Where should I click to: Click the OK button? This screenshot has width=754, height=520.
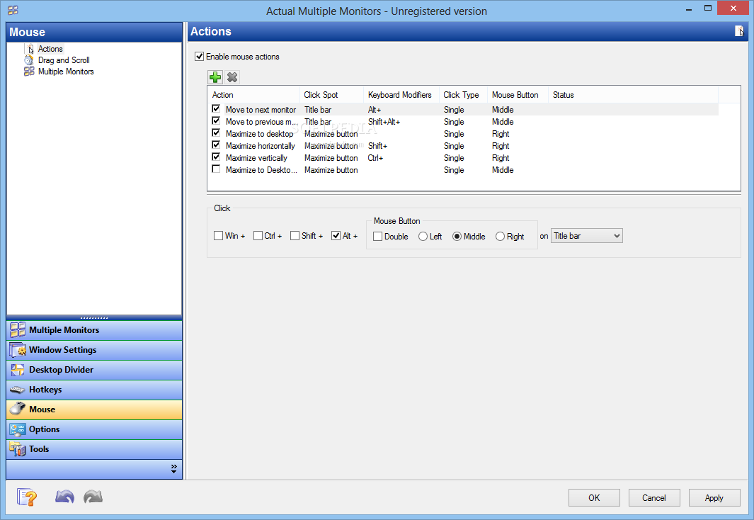pos(594,498)
